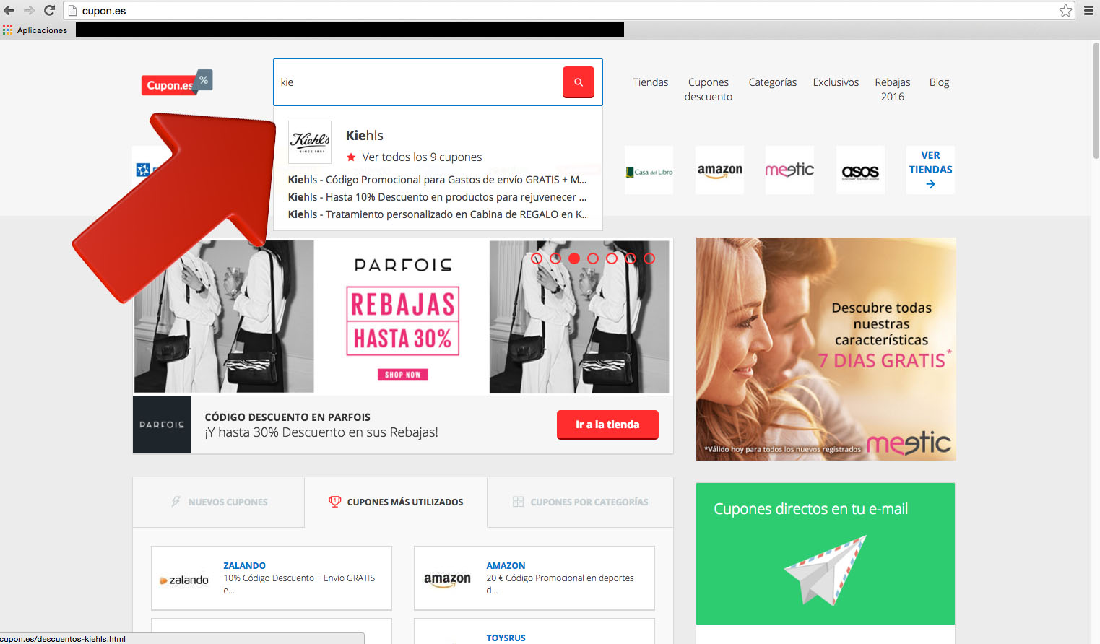Click the Meetic 7 días gratis ad
1100x644 pixels.
tap(826, 349)
